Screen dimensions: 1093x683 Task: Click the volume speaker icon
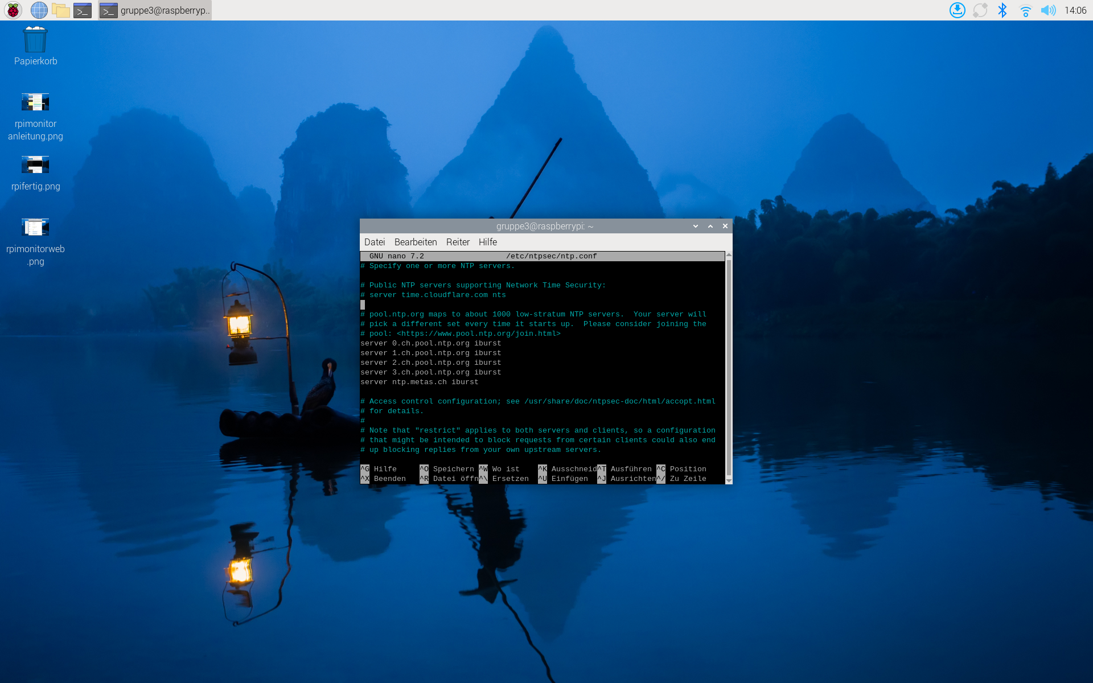[x=1047, y=10]
